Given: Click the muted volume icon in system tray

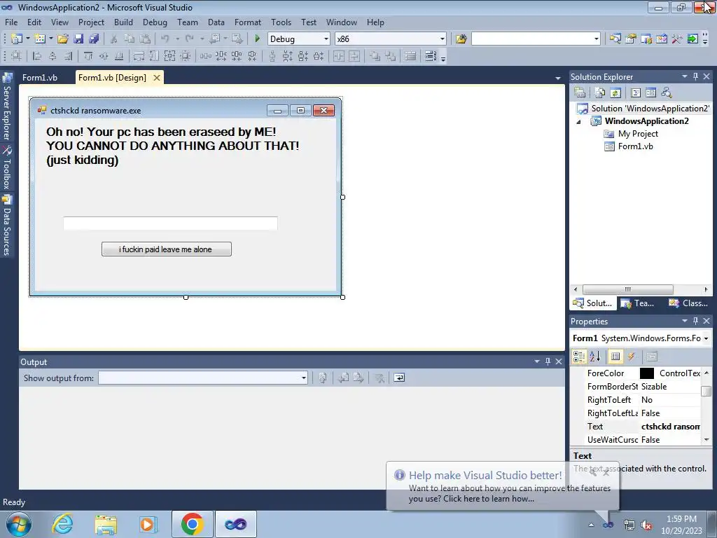Looking at the screenshot, I should (x=646, y=525).
